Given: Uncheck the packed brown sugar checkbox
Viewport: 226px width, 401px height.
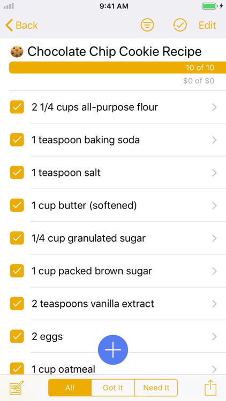Looking at the screenshot, I should point(17,271).
